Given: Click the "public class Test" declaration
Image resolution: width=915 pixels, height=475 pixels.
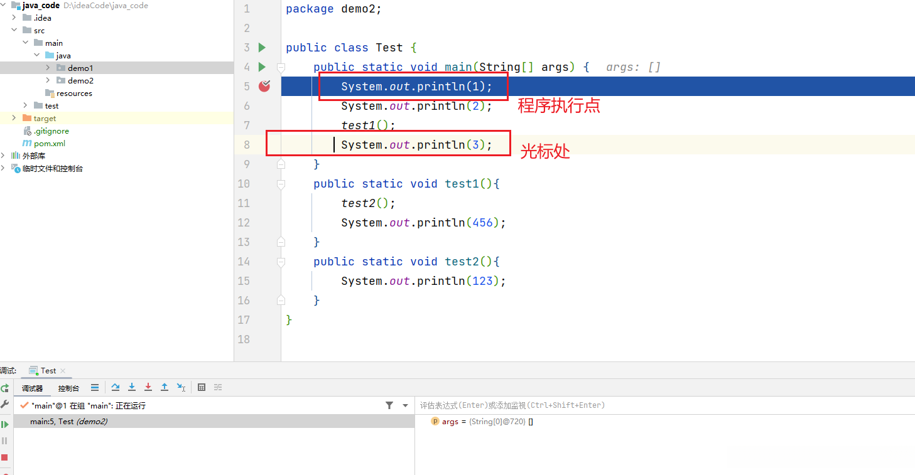Looking at the screenshot, I should (344, 48).
